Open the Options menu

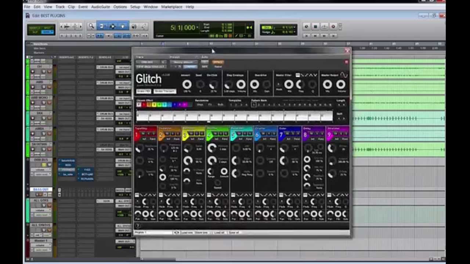tap(120, 7)
